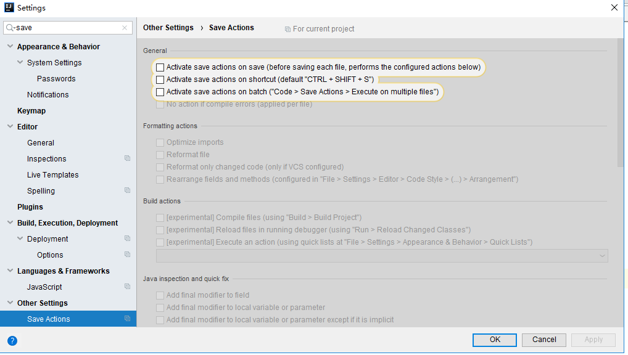
Task: Open the quick list dropdown
Action: 382,256
